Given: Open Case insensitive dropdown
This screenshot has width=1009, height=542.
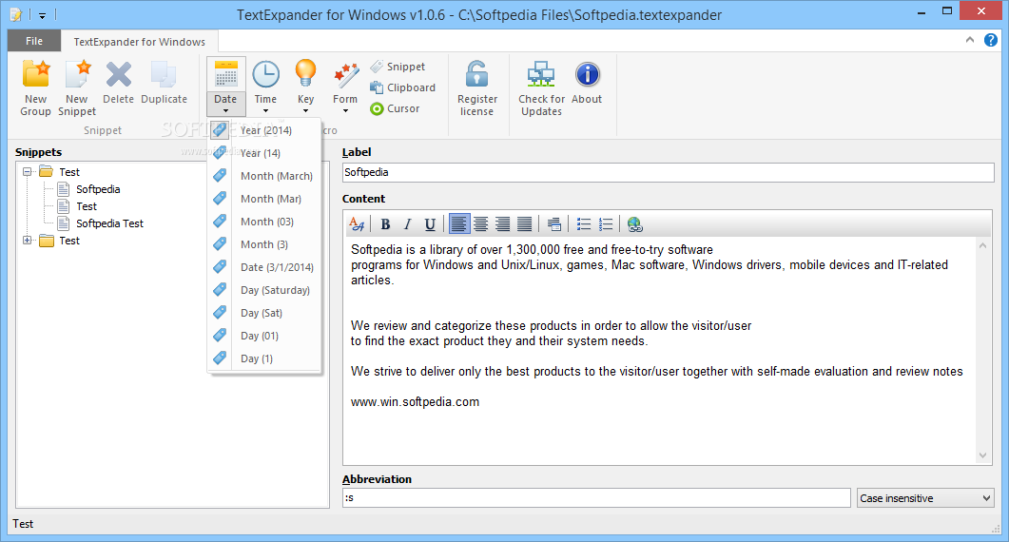Looking at the screenshot, I should [x=925, y=497].
